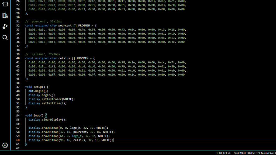Place cursor on 'pourcent' comment line
The image size is (276, 155).
43,22
